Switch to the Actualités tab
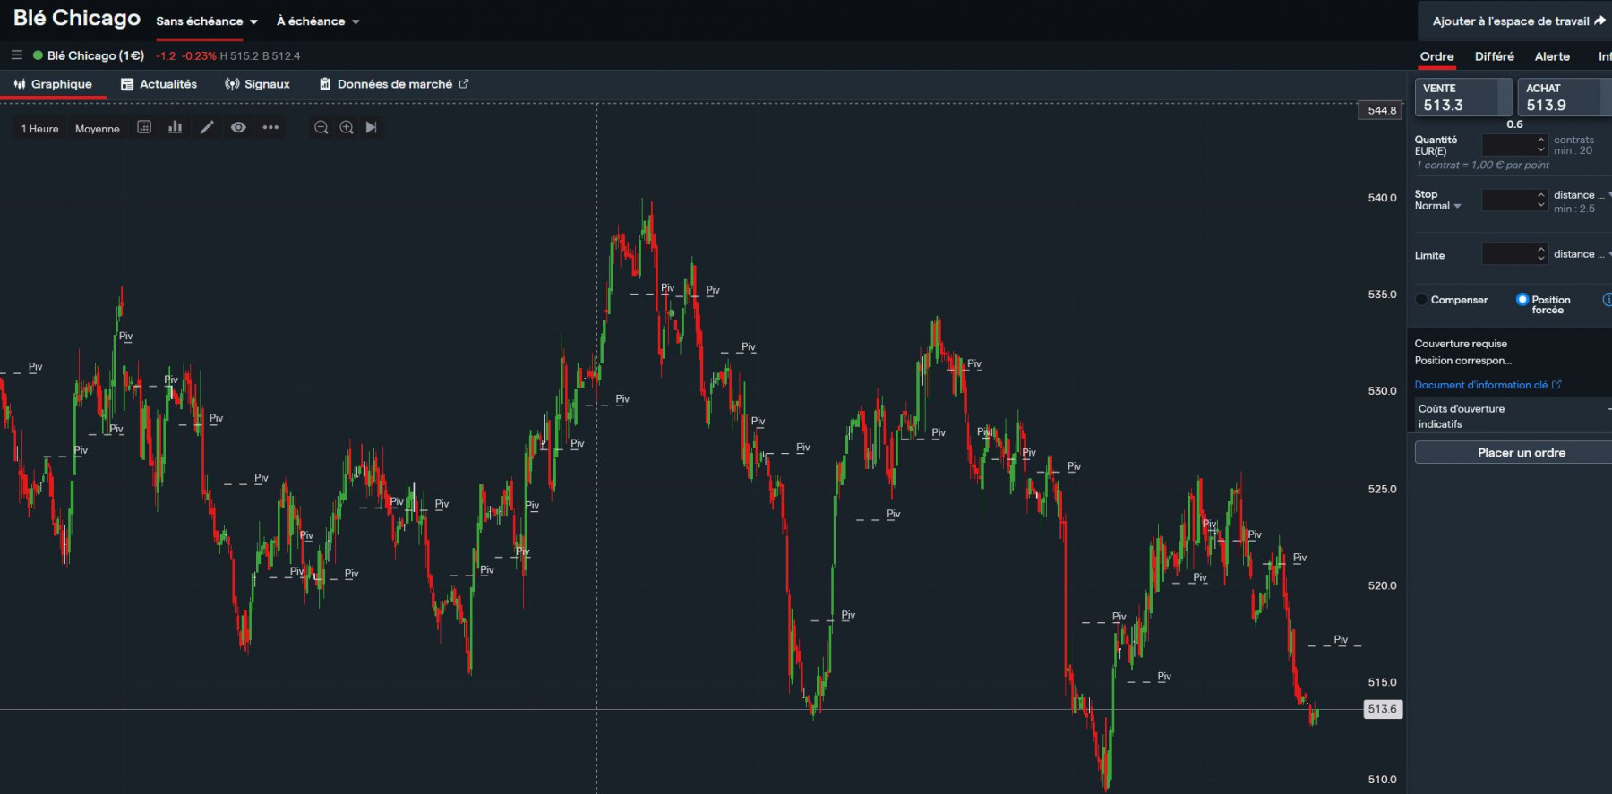 159,84
